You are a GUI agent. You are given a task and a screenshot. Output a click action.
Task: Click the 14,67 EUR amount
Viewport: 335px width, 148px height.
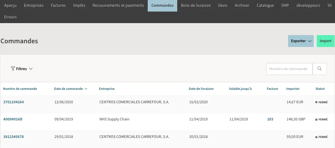[x=295, y=102]
